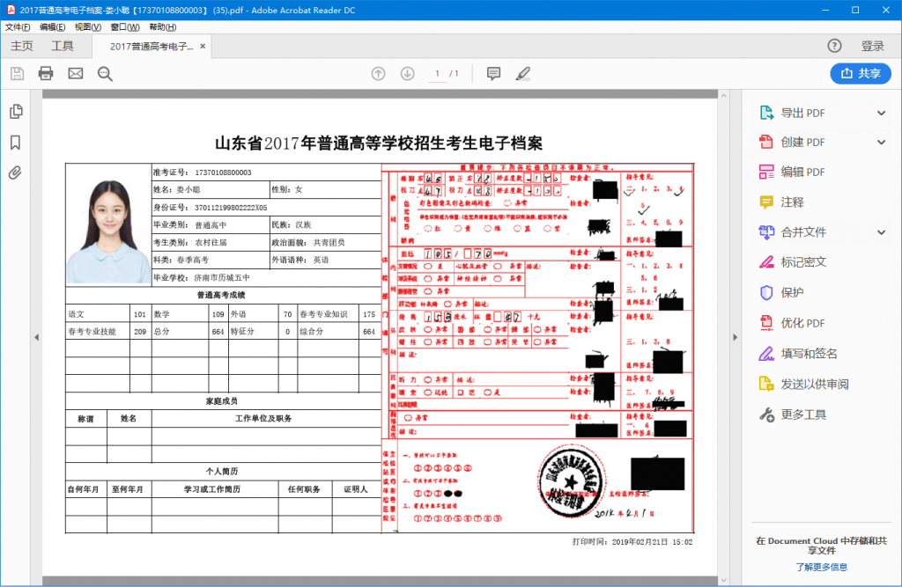The width and height of the screenshot is (902, 587).
Task: Send file by email envelope icon
Action: point(76,74)
